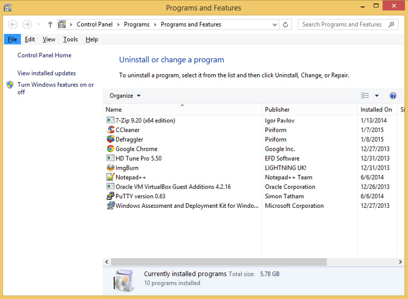This screenshot has width=408, height=299.
Task: Click the CCleaner icon in list
Action: (x=110, y=129)
